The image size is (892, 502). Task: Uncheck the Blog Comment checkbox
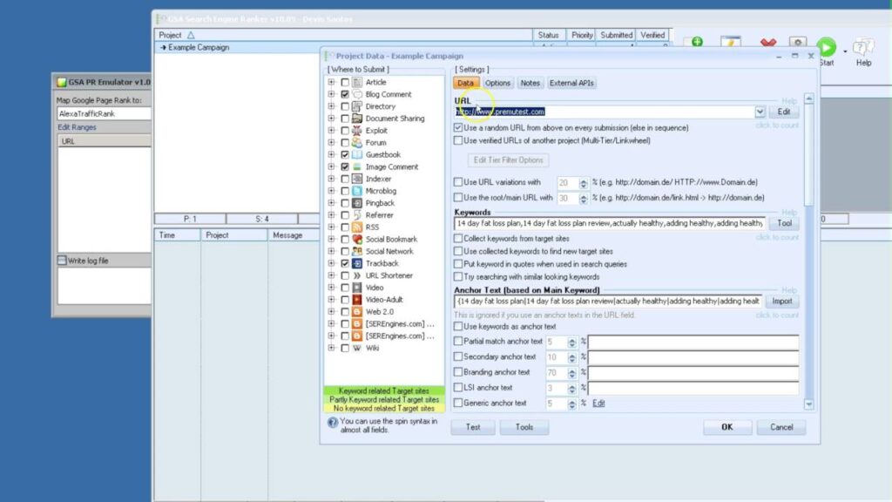(x=345, y=94)
